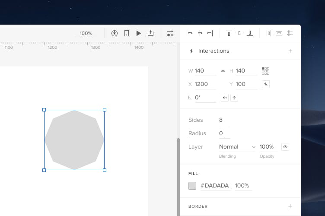The image size is (325, 216).
Task: Align selection to right edge
Action: tap(210, 33)
